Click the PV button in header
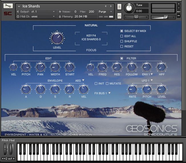This screenshot has height=163, width=186. click(179, 16)
